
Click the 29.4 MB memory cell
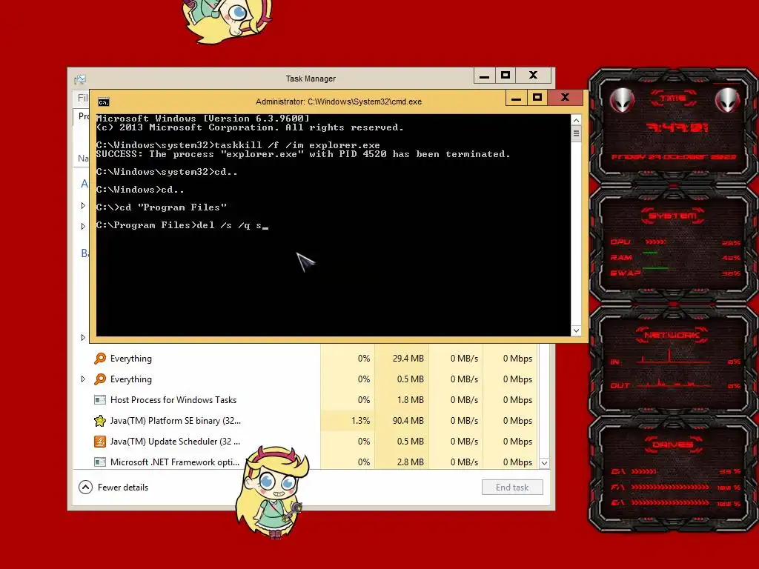[x=402, y=359]
